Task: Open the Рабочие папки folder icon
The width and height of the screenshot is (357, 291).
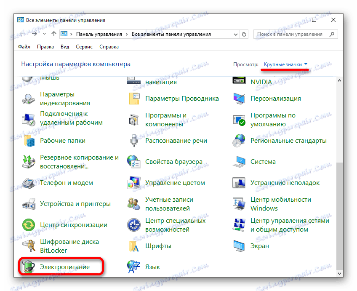Action: click(29, 141)
